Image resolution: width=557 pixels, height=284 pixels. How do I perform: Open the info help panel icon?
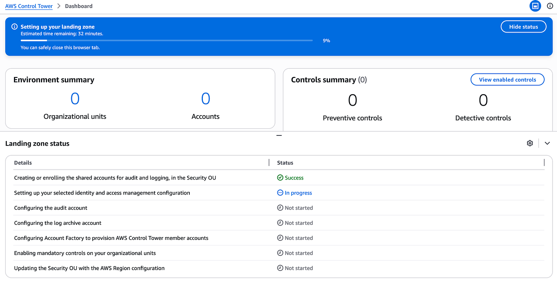coord(550,6)
